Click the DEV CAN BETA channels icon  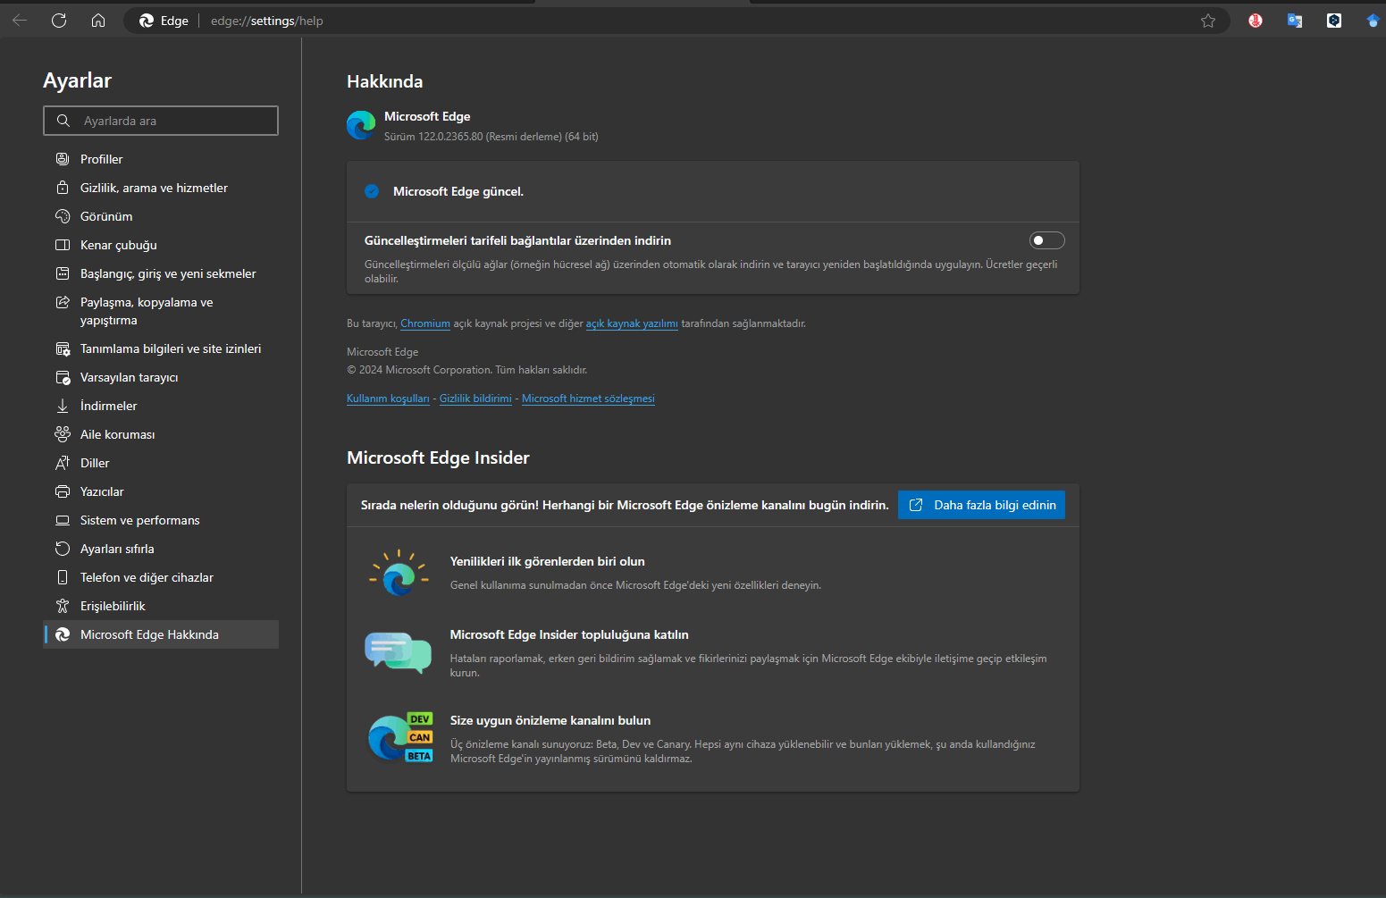click(x=400, y=737)
